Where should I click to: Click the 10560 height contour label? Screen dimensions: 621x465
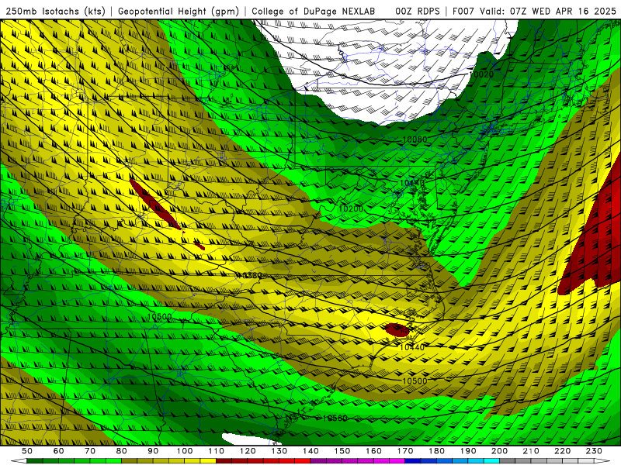335,418
